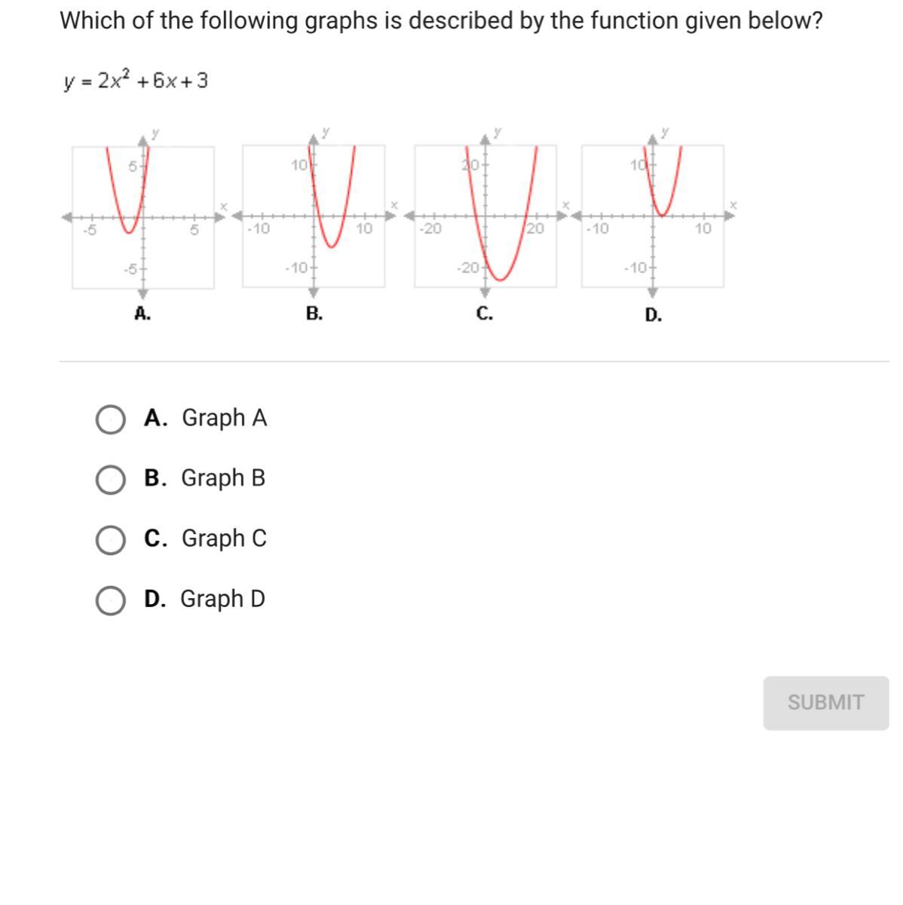Image resolution: width=903 pixels, height=905 pixels.
Task: Click the 'Graph C' answer text
Action: [x=224, y=538]
